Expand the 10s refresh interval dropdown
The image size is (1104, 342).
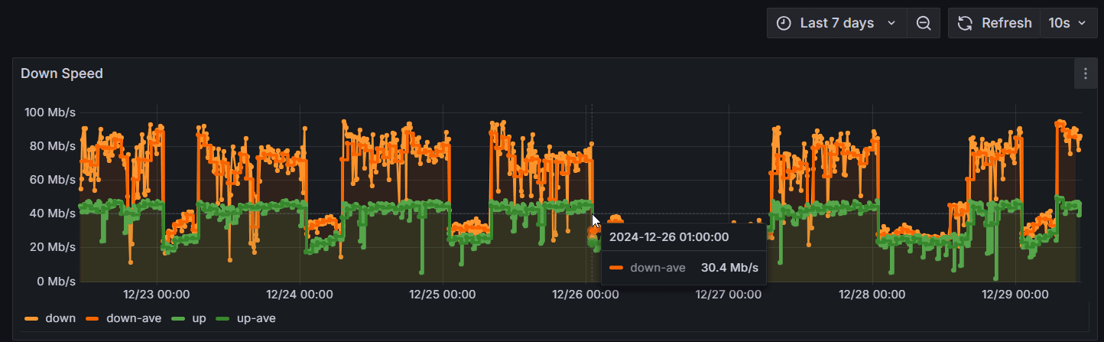tap(1067, 24)
